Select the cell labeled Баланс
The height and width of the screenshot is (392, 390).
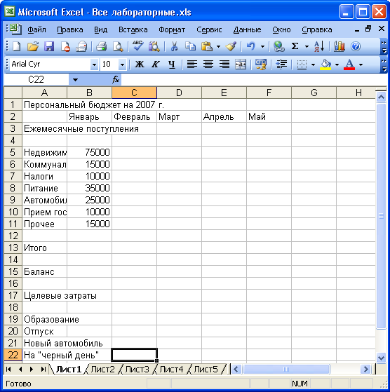pyautogui.click(x=44, y=272)
